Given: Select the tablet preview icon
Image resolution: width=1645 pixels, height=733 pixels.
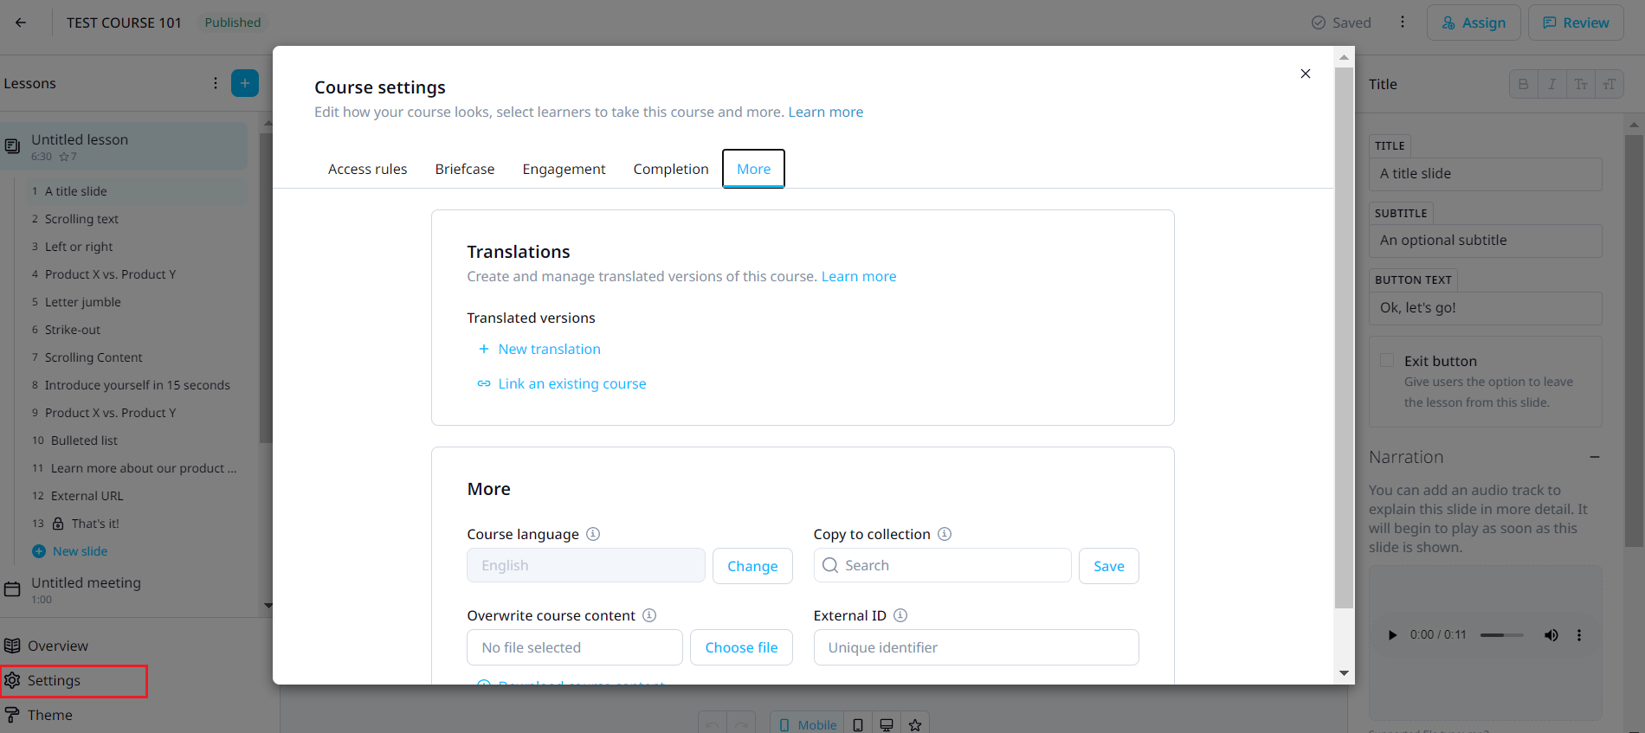Looking at the screenshot, I should click(858, 724).
